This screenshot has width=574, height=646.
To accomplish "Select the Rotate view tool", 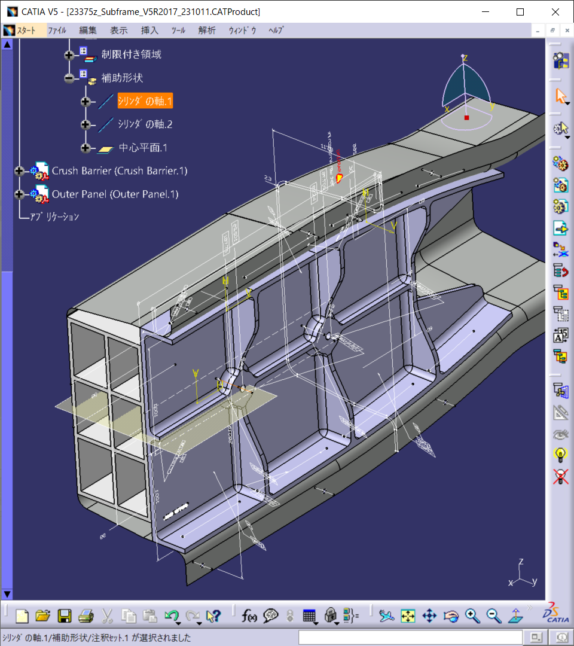I will 451,616.
